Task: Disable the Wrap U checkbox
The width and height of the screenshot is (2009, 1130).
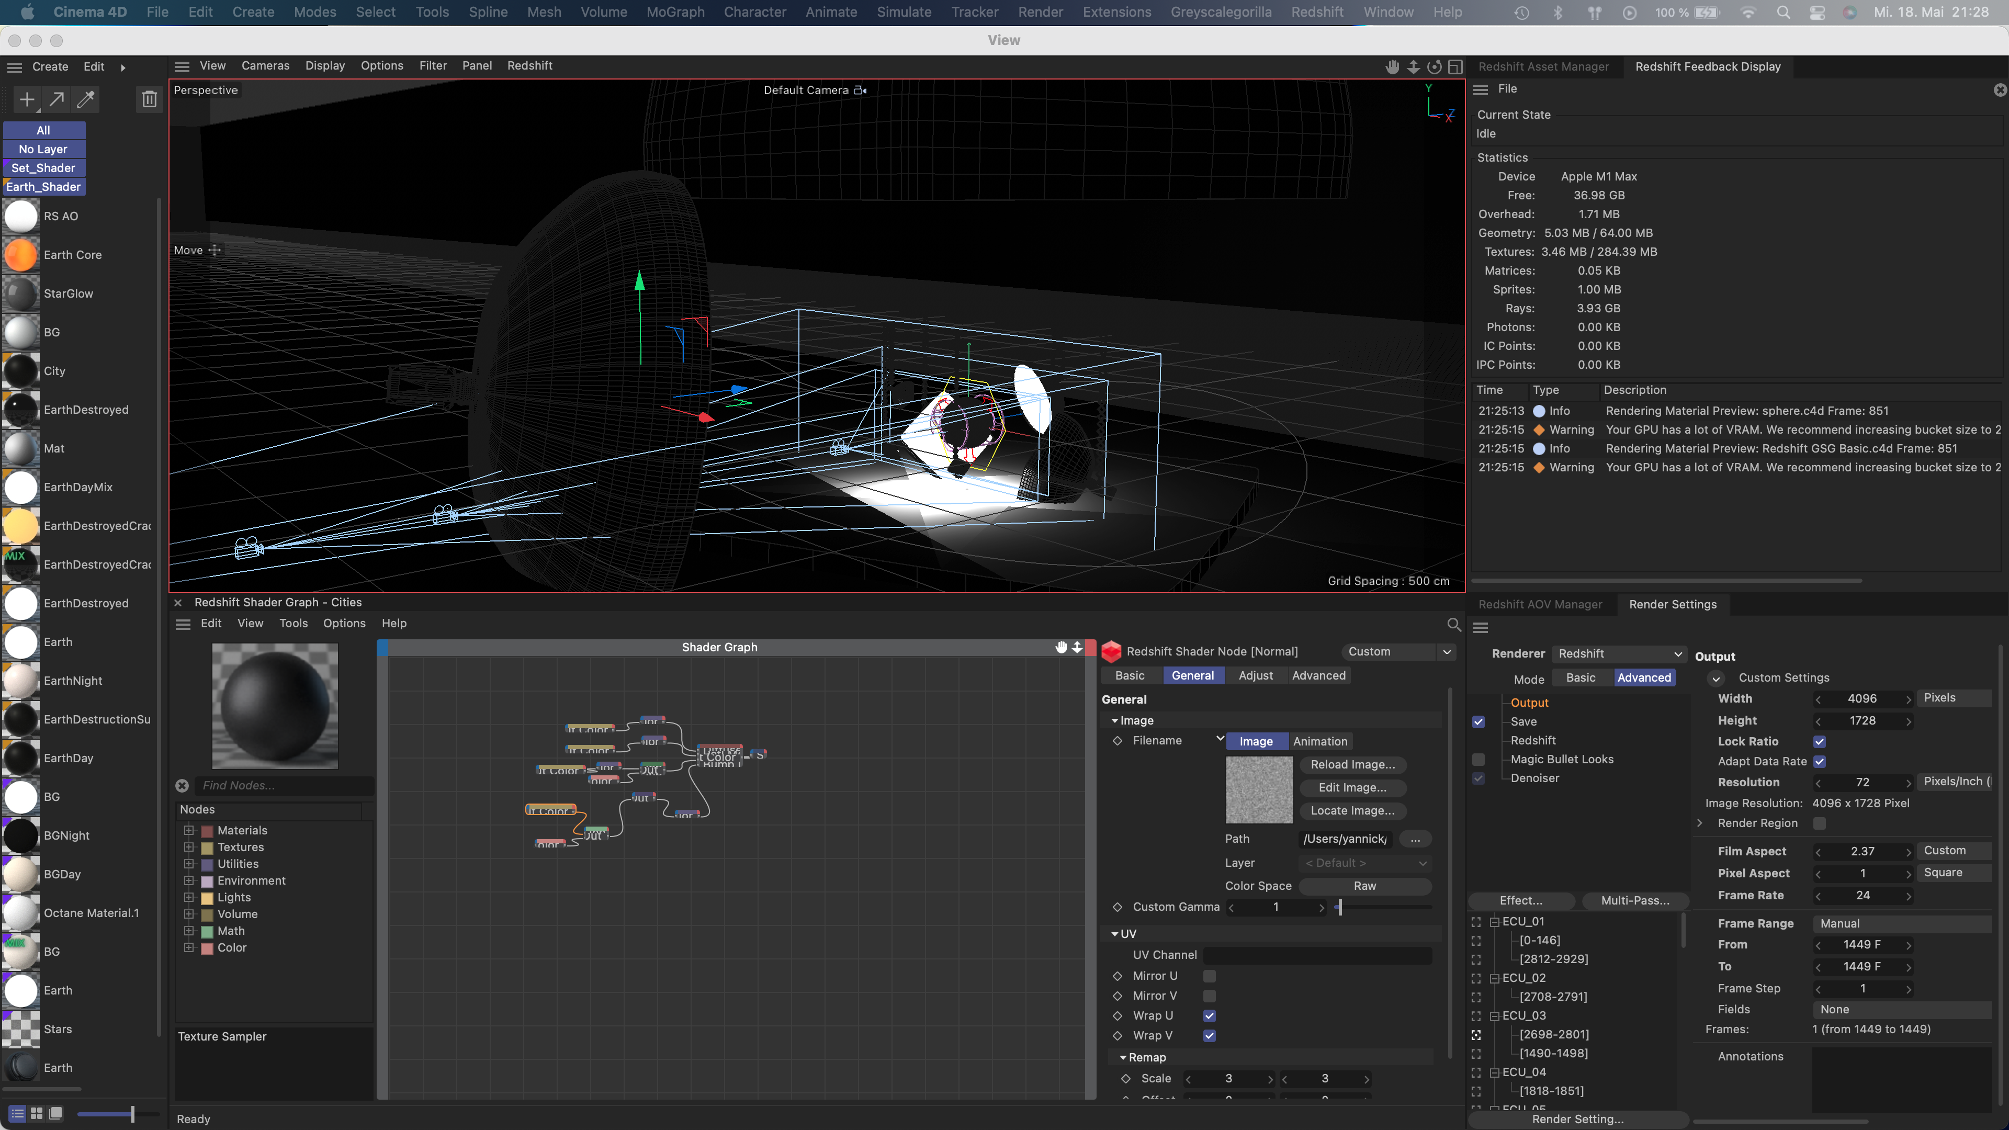Action: coord(1209,1015)
